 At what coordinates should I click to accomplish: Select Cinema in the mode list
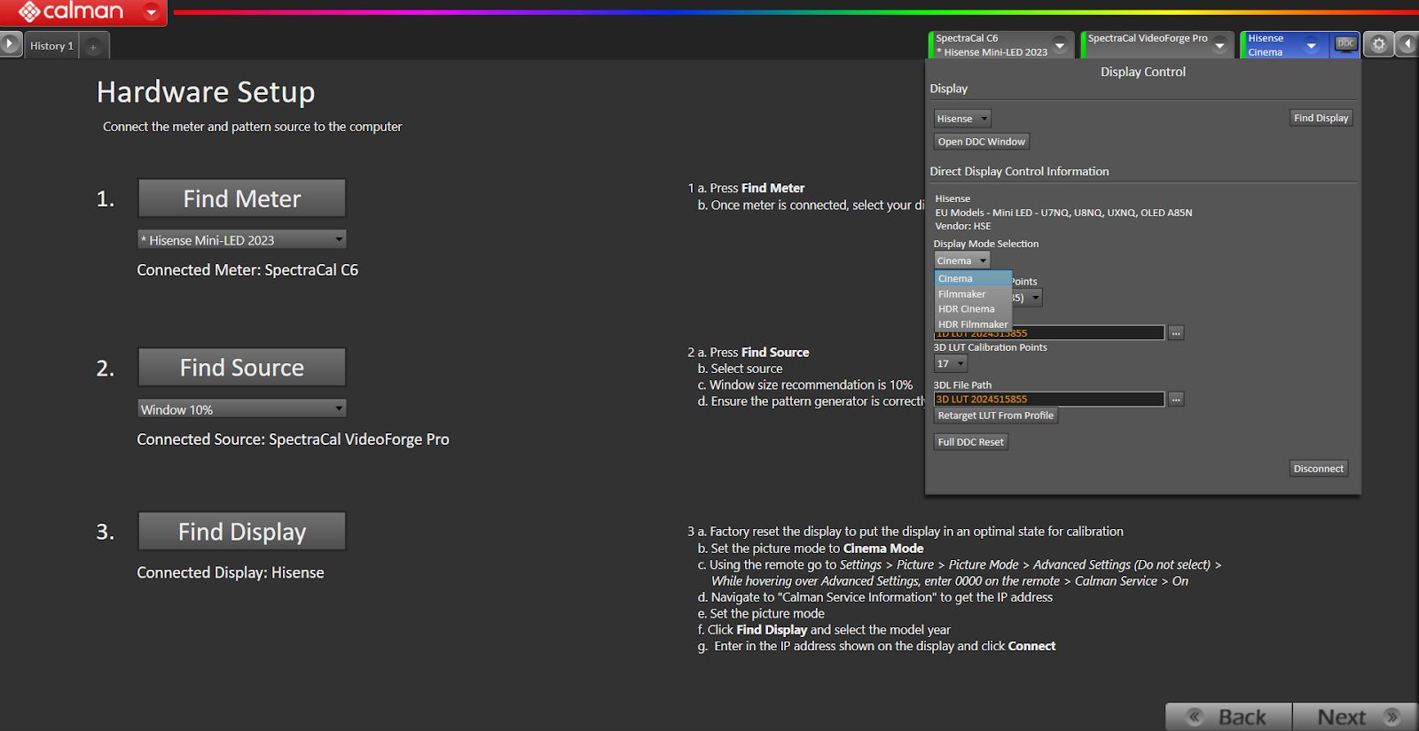click(973, 278)
